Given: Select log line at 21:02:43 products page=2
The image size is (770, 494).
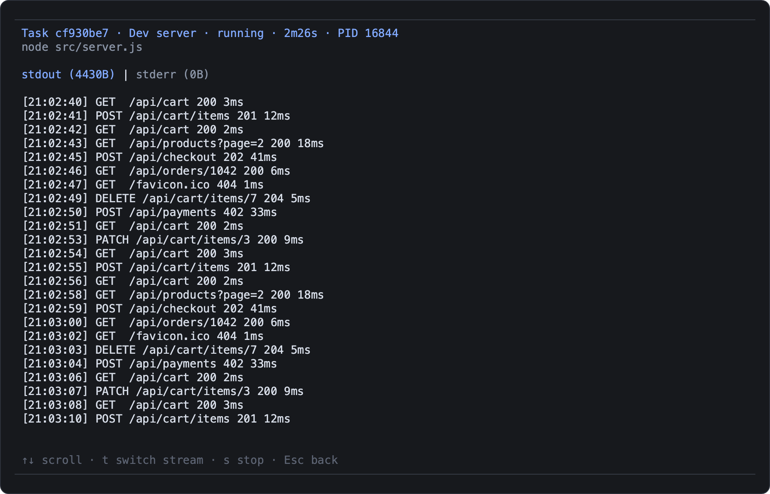Looking at the screenshot, I should [x=173, y=143].
